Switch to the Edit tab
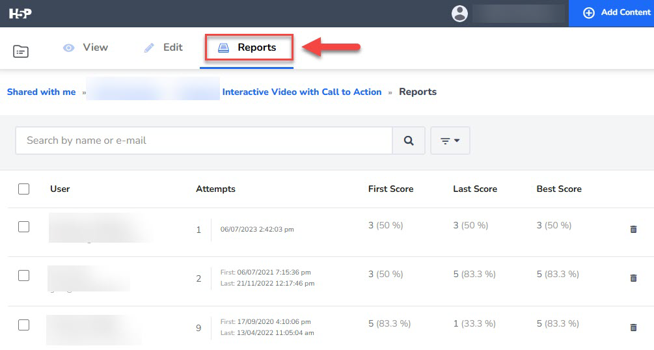This screenshot has width=654, height=350. tap(163, 47)
